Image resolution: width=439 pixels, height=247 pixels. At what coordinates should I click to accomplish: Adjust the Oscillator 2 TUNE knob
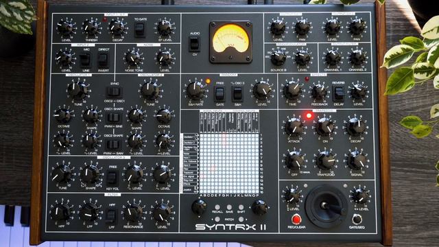pyautogui.click(x=150, y=90)
